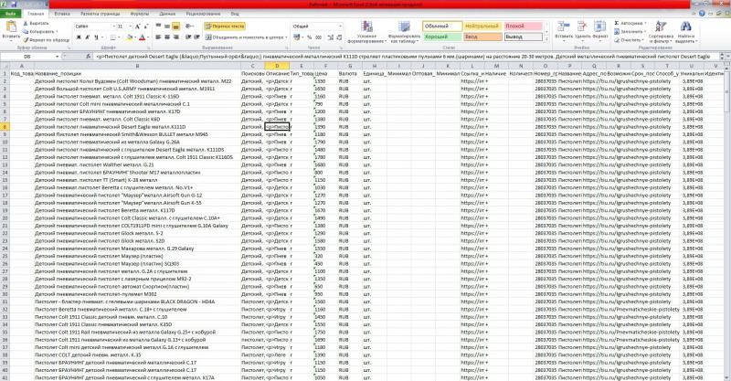Click the borders icon in the Шрифт group
The width and height of the screenshot is (731, 381).
112,37
